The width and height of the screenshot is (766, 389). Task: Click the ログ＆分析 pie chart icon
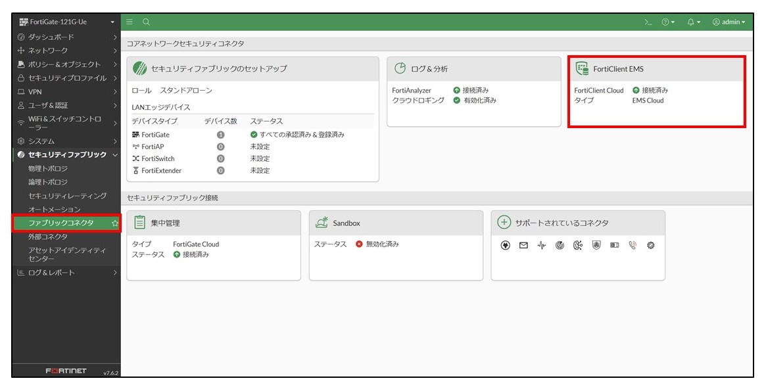pyautogui.click(x=400, y=68)
